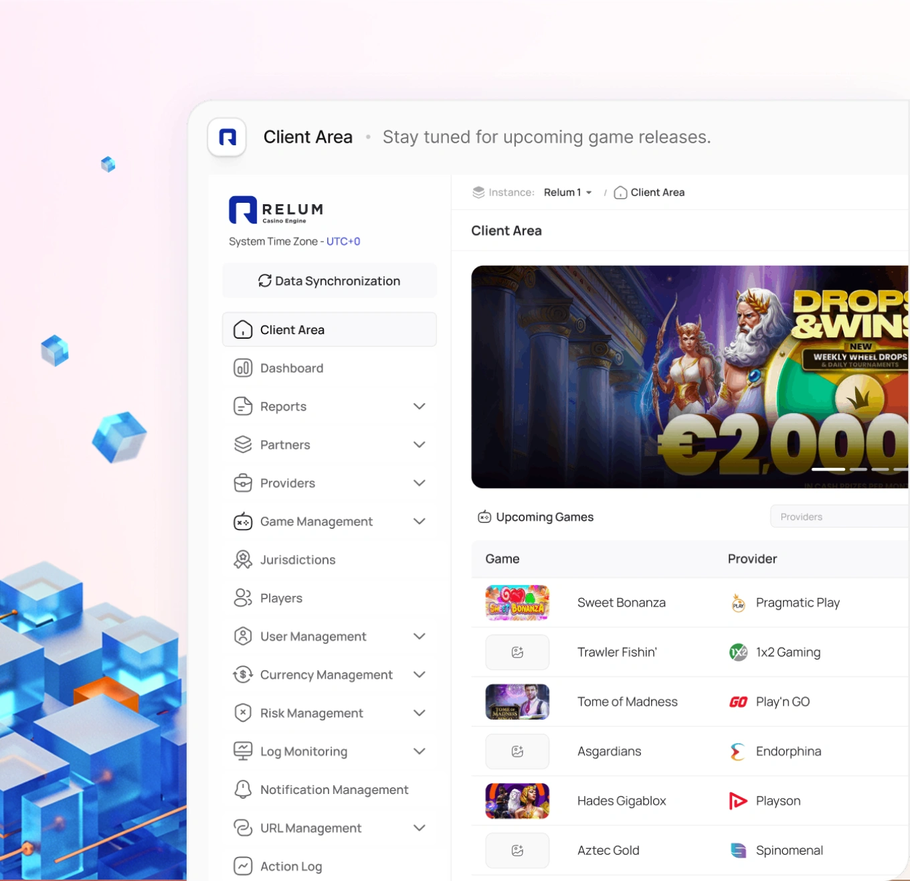Click the Providers filter field
The image size is (910, 881).
point(840,517)
